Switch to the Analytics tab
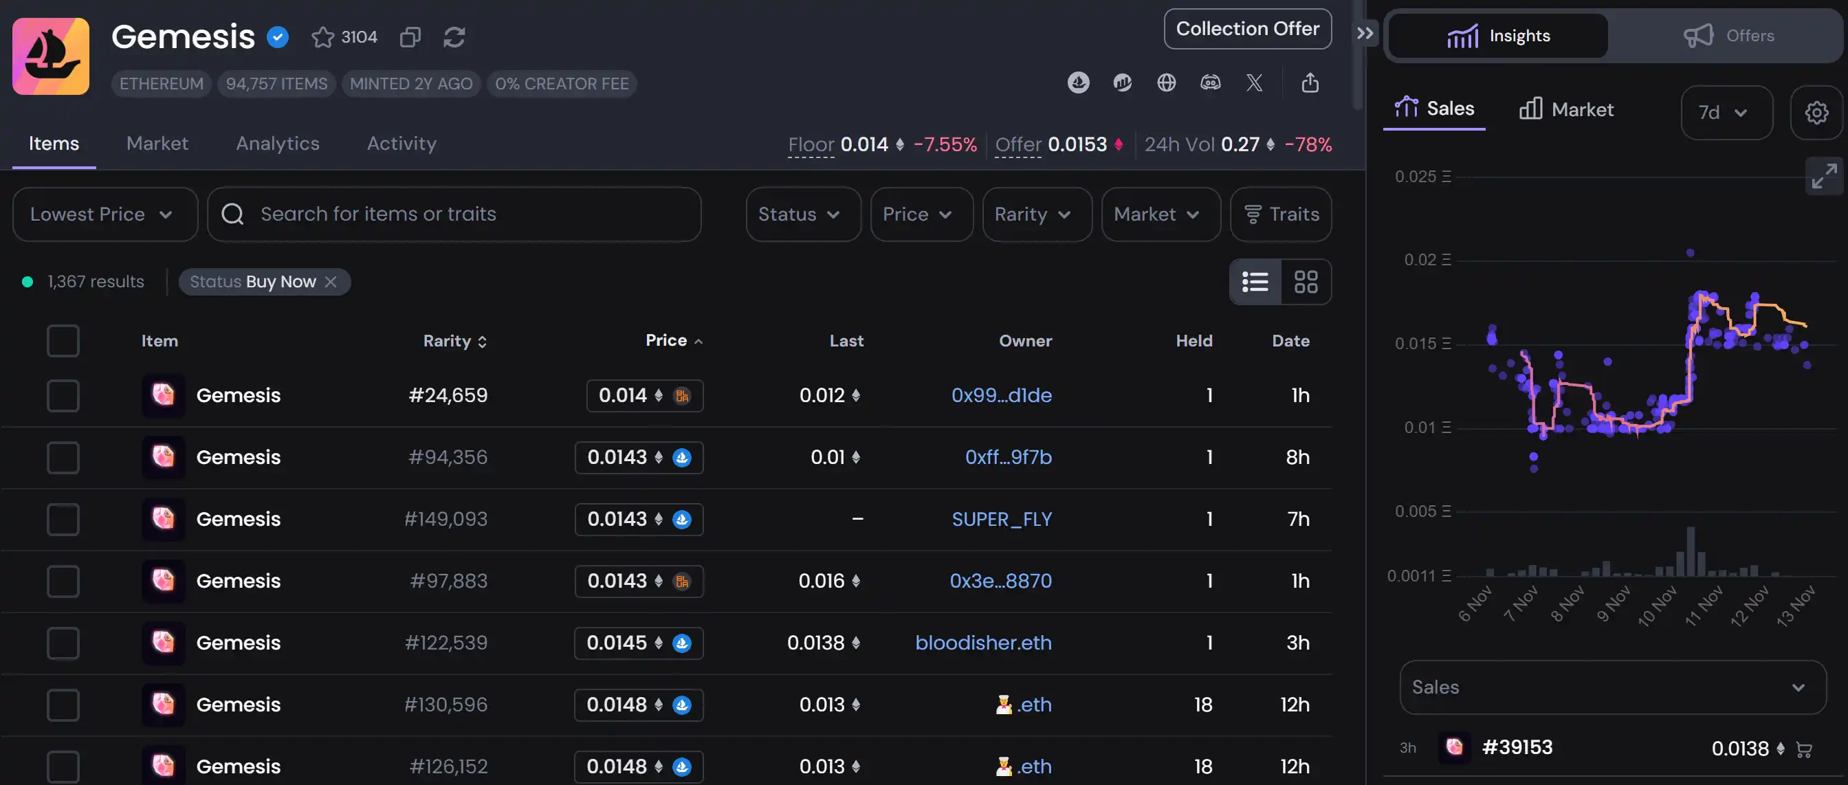This screenshot has height=785, width=1848. (277, 142)
